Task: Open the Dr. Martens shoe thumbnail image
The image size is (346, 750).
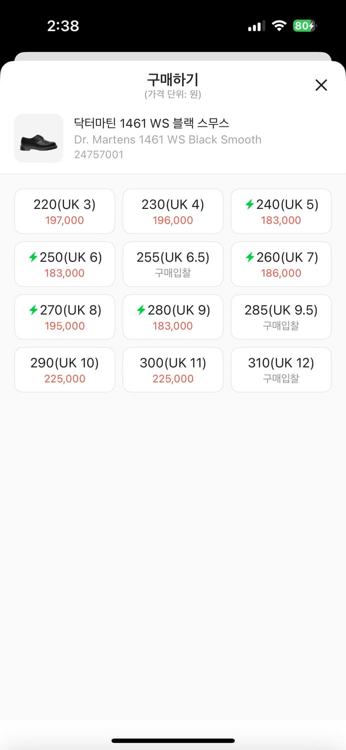Action: click(38, 137)
